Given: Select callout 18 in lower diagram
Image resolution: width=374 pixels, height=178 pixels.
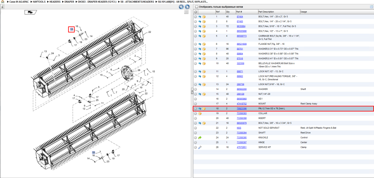Looking at the screenshot, I should pos(93,152).
